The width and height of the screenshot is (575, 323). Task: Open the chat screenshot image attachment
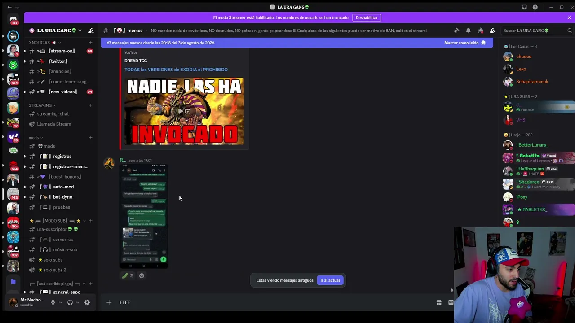[x=144, y=216]
